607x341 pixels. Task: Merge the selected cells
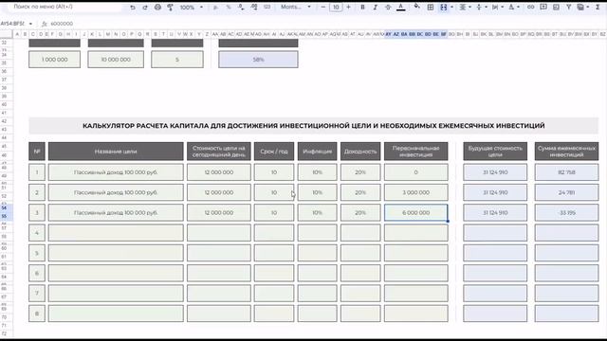click(x=443, y=7)
